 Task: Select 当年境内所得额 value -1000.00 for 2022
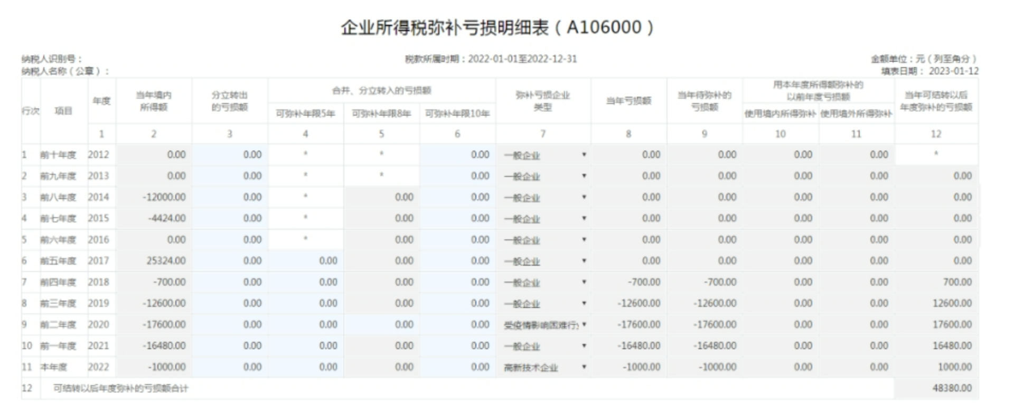154,367
